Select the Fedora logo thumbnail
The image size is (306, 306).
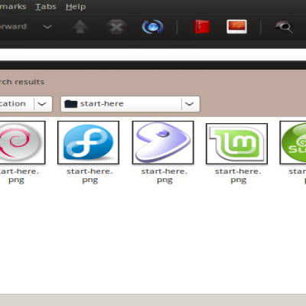pos(88,142)
